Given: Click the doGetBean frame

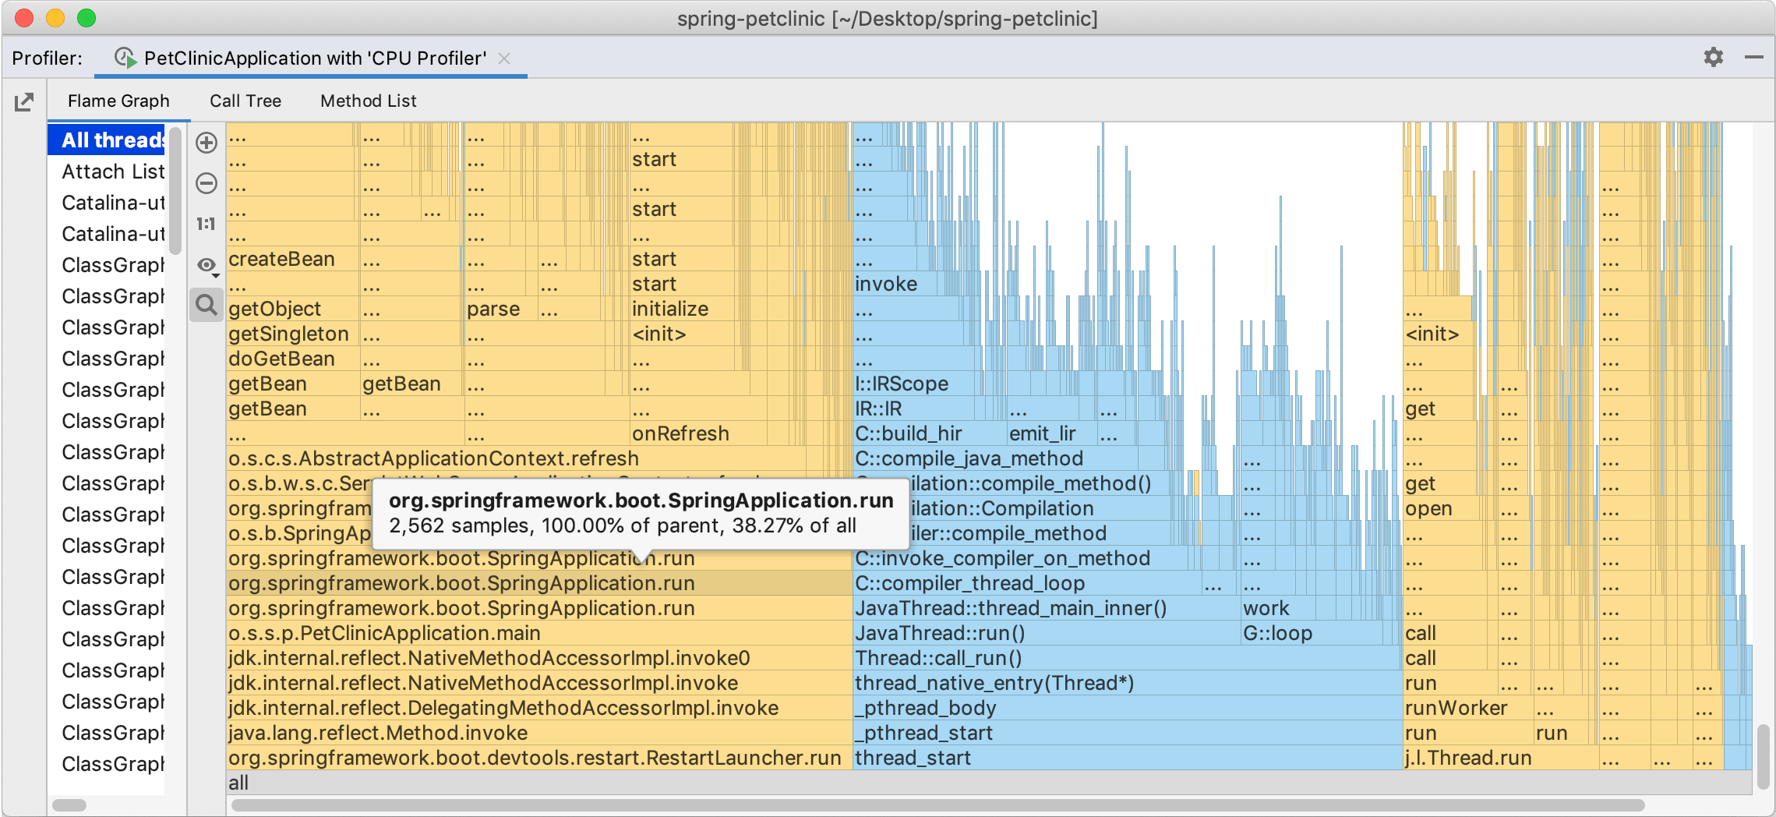Looking at the screenshot, I should coord(293,359).
